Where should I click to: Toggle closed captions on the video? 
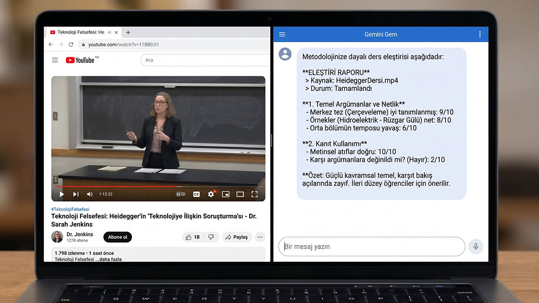[196, 194]
